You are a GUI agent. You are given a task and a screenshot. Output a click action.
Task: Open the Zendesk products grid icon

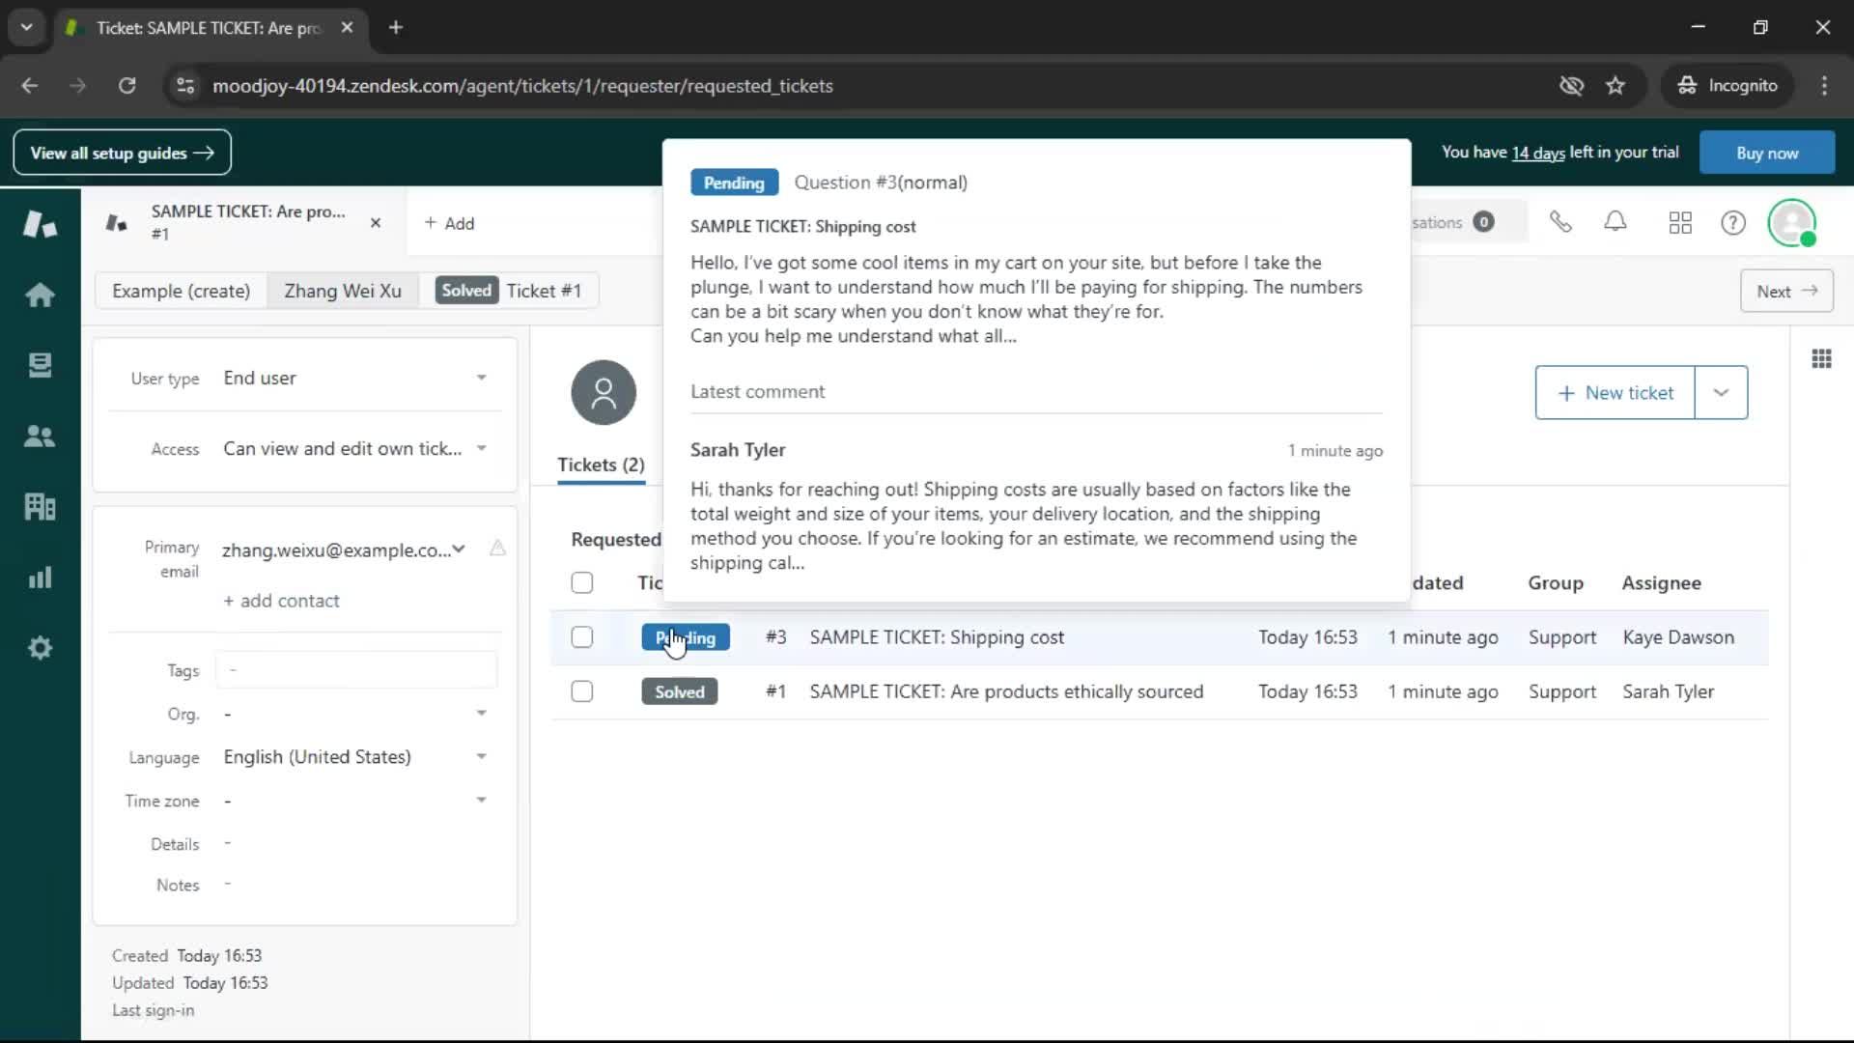1680,223
